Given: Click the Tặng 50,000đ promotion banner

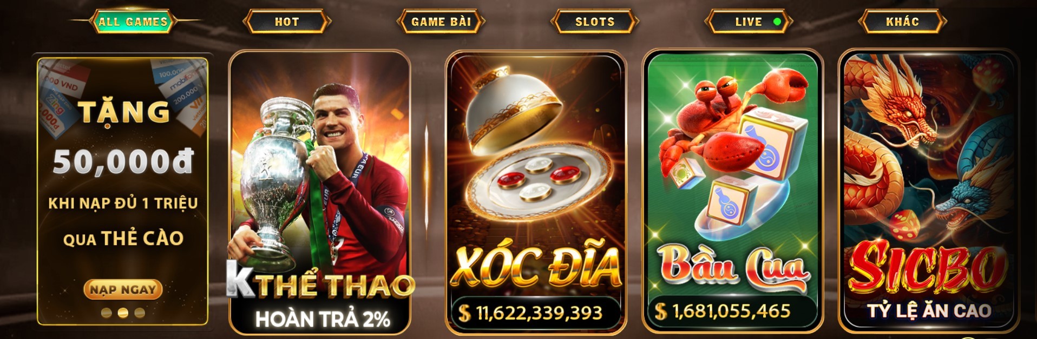Looking at the screenshot, I should coord(123,192).
